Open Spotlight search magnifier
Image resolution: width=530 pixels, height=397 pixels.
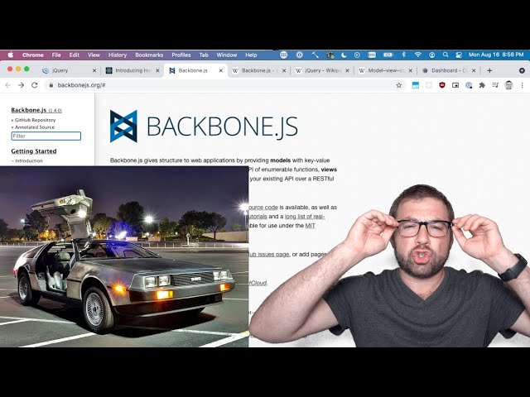pos(446,55)
